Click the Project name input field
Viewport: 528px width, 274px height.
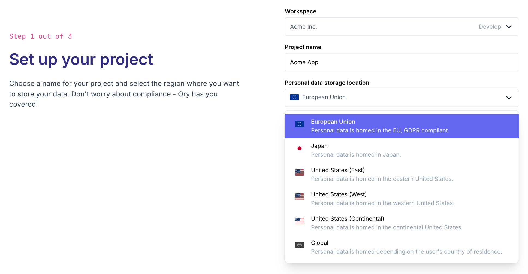tap(401, 62)
